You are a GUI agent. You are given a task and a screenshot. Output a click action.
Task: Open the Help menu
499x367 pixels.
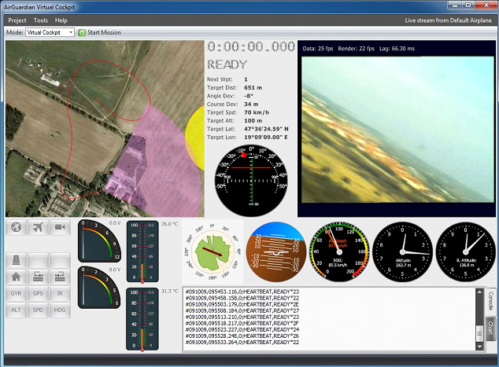[x=61, y=20]
